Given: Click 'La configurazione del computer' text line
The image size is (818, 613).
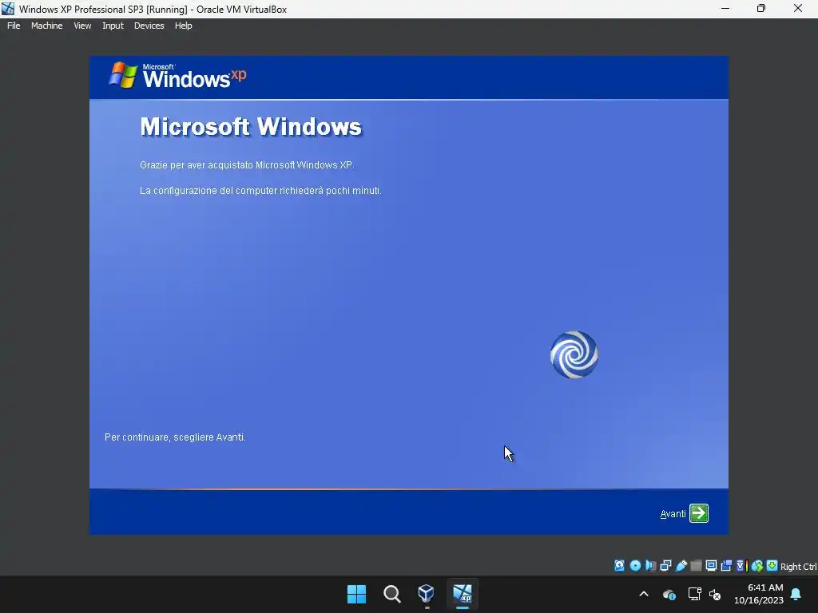Looking at the screenshot, I should 260,191.
